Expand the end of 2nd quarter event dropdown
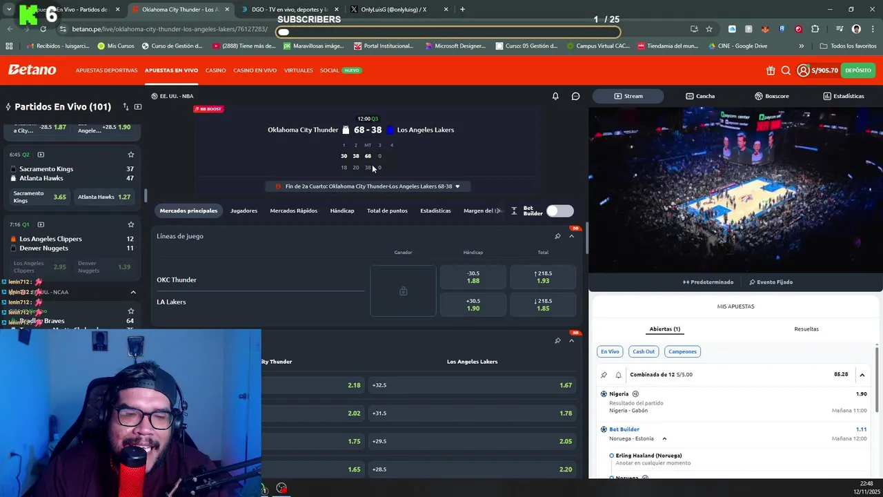 point(457,186)
